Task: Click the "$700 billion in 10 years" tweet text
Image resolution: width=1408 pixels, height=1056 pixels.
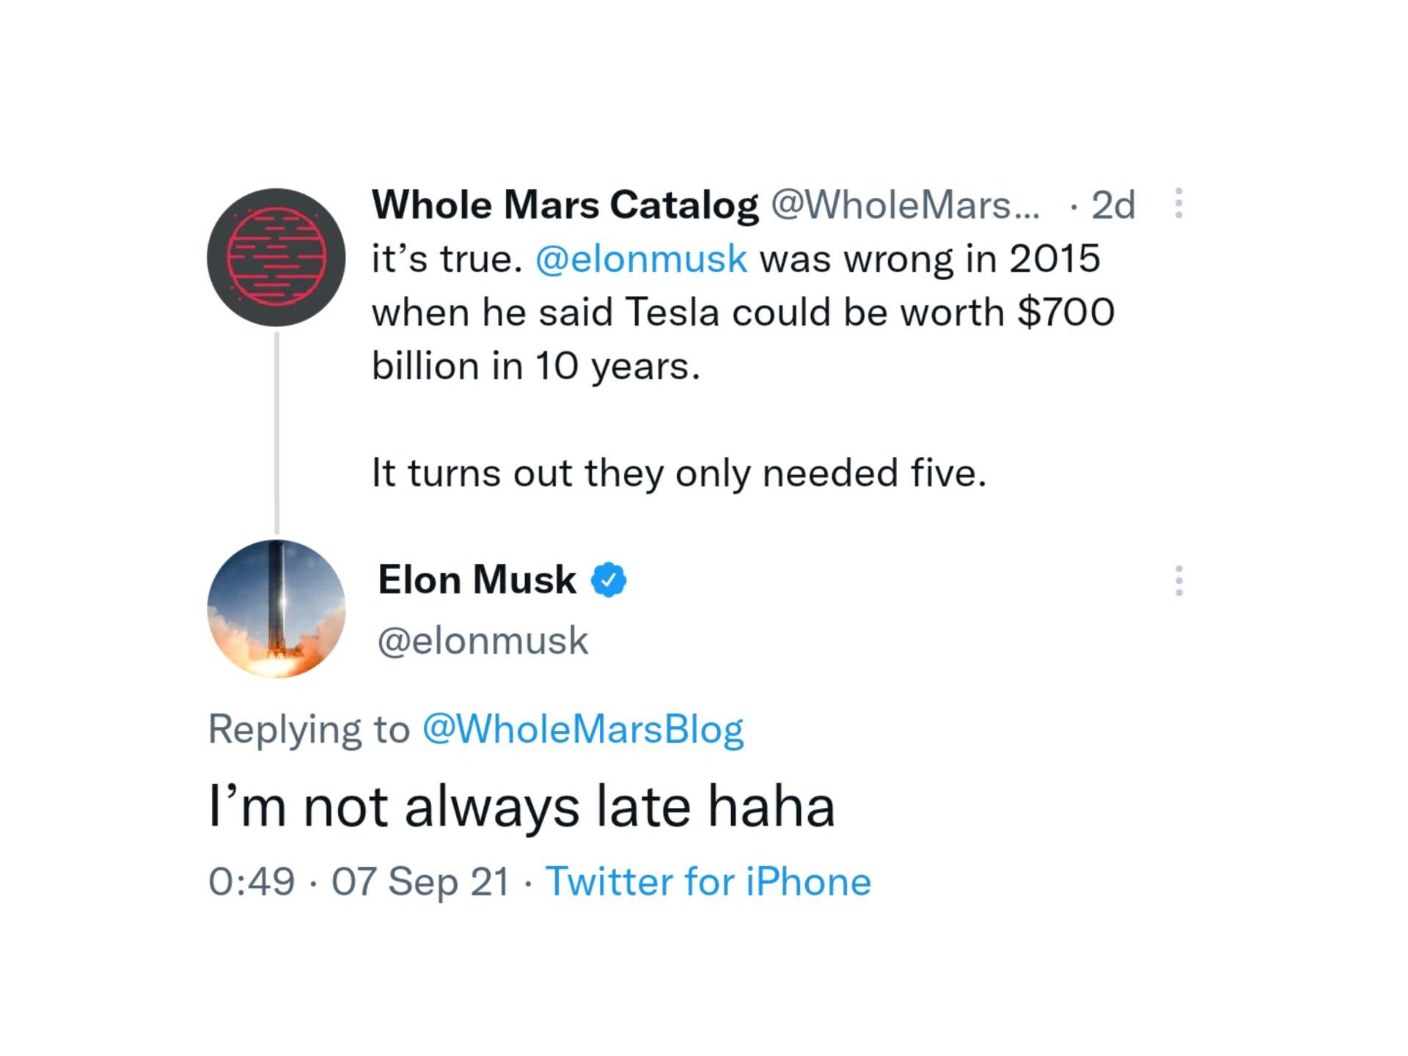Action: 743,339
